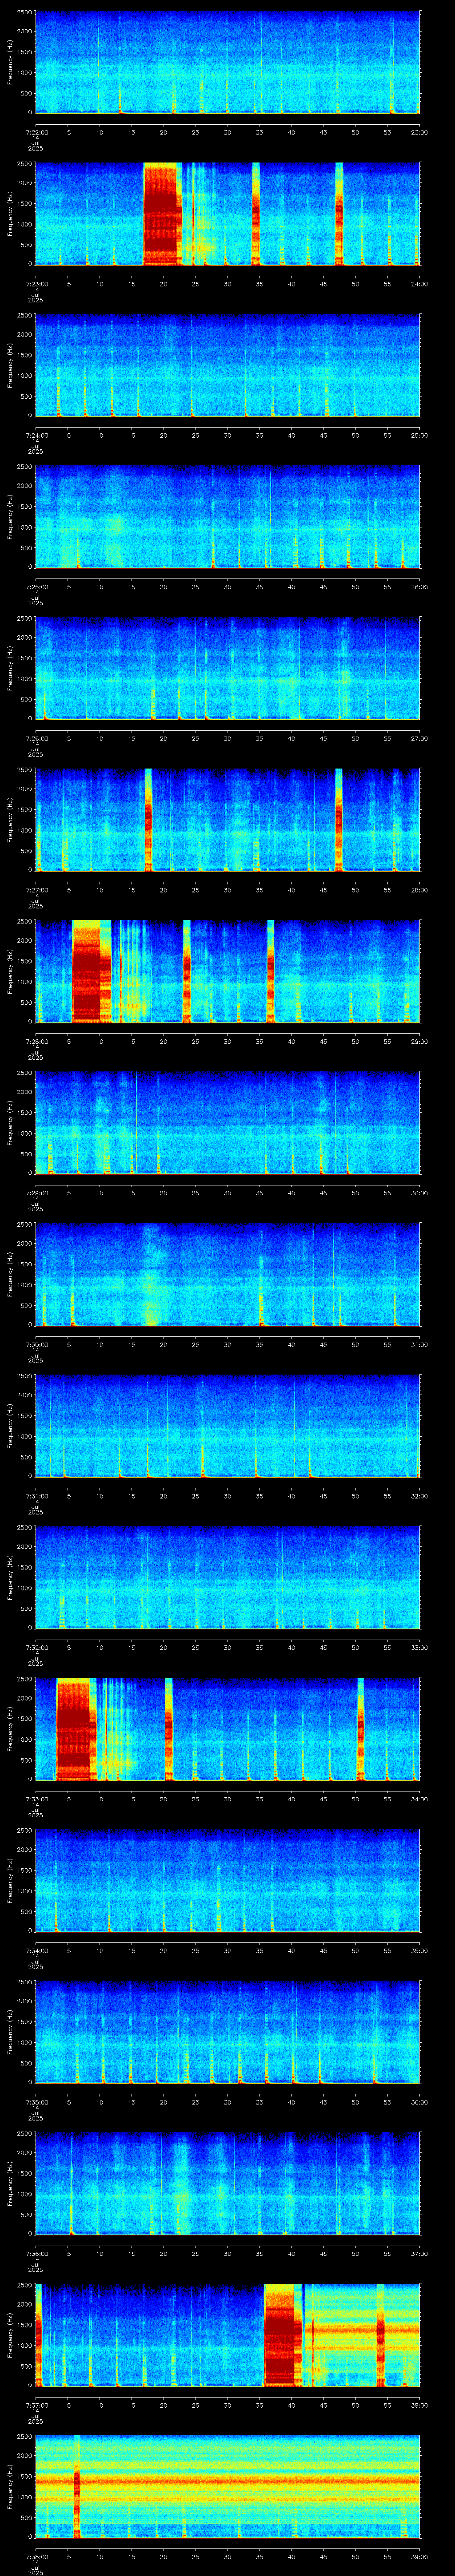Click the 17-second red burst in the 7:27:00 spectrogram
This screenshot has height=2576, width=455.
[148, 820]
